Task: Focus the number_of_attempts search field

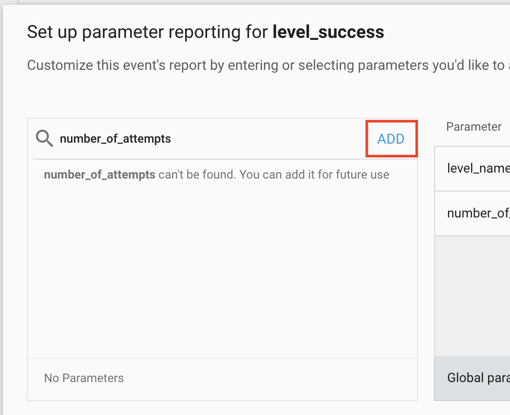Action: tap(200, 139)
